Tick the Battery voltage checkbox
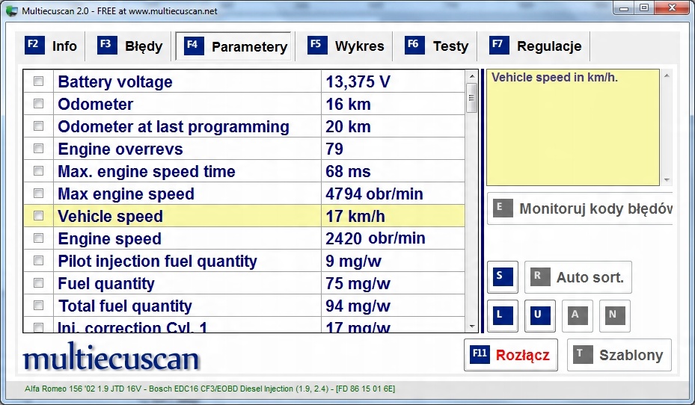 click(x=39, y=82)
